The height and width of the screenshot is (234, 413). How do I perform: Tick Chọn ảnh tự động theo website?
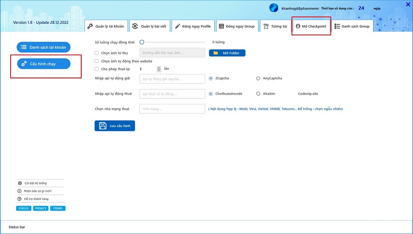point(97,61)
